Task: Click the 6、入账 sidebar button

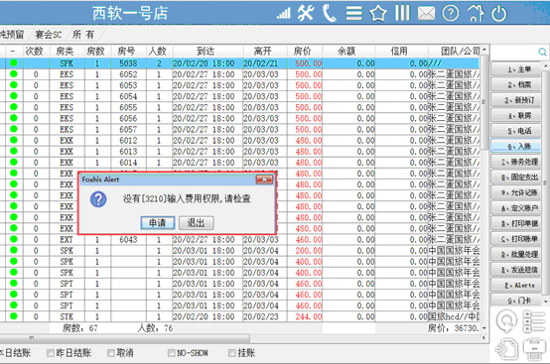Action: (516, 147)
